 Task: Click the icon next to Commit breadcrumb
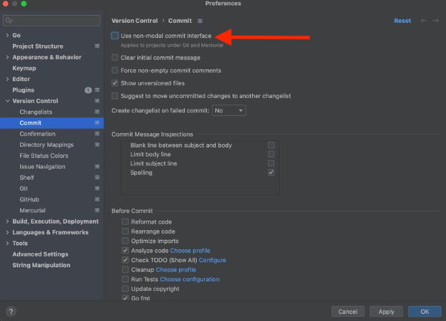coord(200,21)
